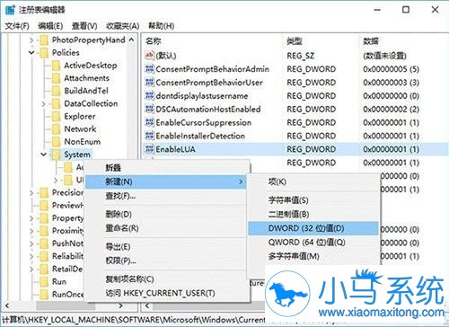The image size is (449, 327).
Task: Collapse the Policies tree node
Action: pos(31,53)
